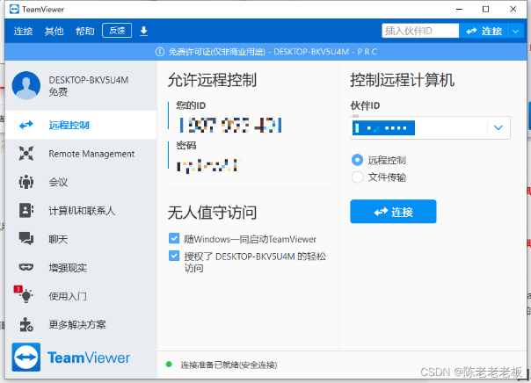Open the 聊天 chat section
This screenshot has height=383, width=531.
point(81,239)
